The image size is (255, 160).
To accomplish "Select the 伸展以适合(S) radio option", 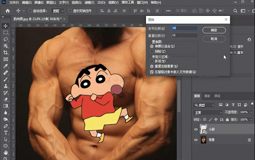I will point(152,46).
